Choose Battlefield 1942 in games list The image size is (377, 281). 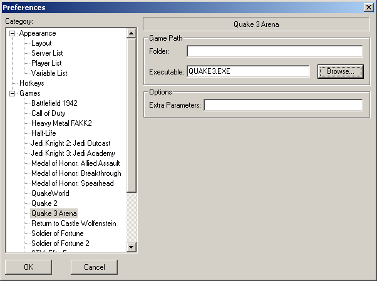tap(54, 103)
